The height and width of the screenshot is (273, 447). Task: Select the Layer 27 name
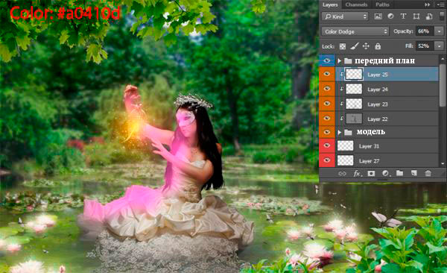(x=370, y=161)
